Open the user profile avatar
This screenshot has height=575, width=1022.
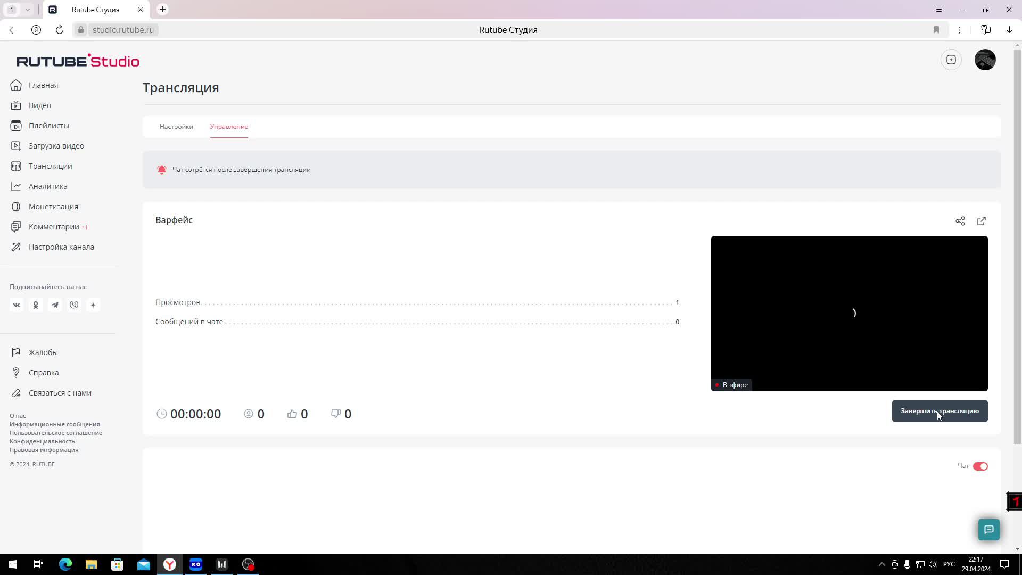point(985,60)
